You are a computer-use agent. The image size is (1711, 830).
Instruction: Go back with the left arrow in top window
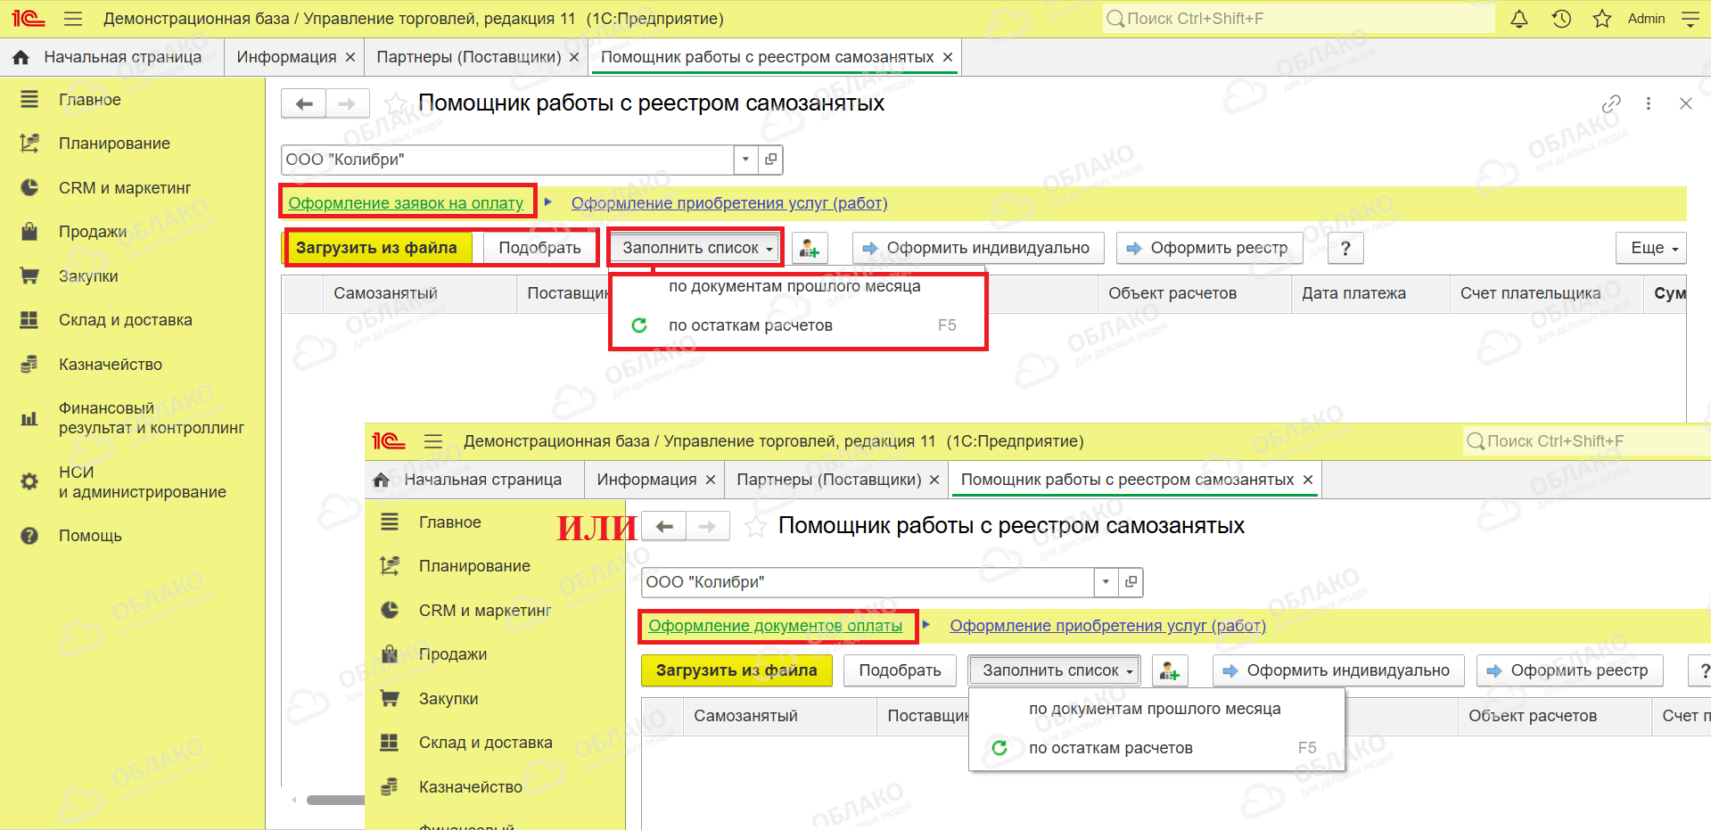point(304,103)
